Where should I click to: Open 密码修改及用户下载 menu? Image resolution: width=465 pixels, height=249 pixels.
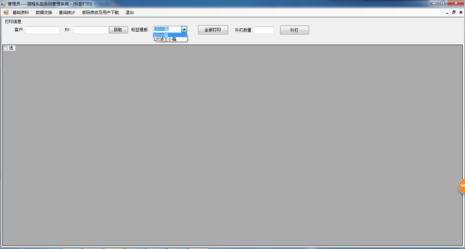pyautogui.click(x=100, y=13)
